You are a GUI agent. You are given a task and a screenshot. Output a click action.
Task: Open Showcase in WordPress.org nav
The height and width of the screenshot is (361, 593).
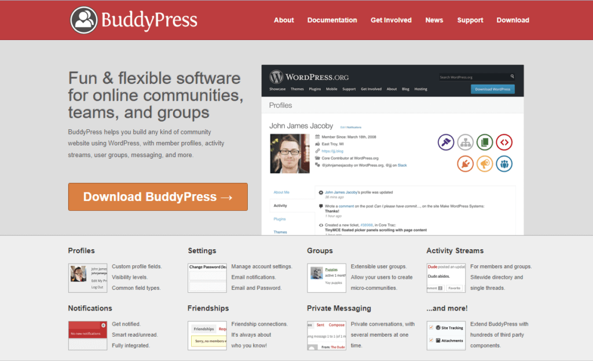click(277, 89)
